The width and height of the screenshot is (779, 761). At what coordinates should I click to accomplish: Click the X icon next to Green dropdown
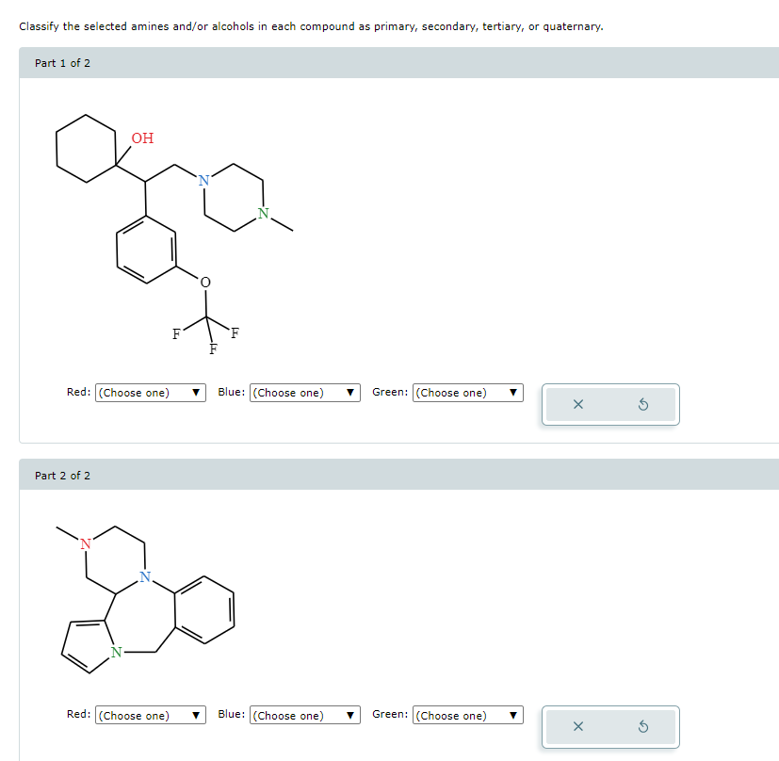coord(577,403)
